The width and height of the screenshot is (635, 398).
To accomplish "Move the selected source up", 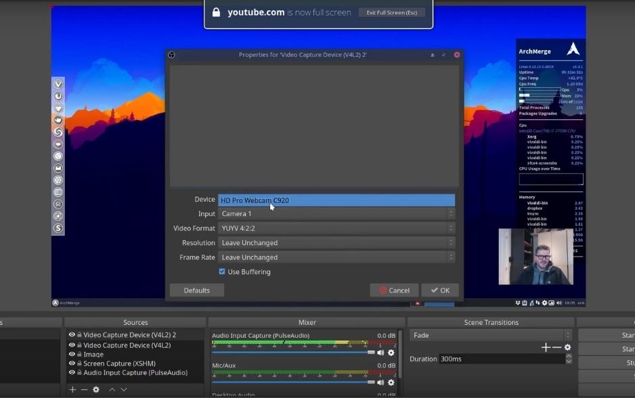I will [x=112, y=389].
